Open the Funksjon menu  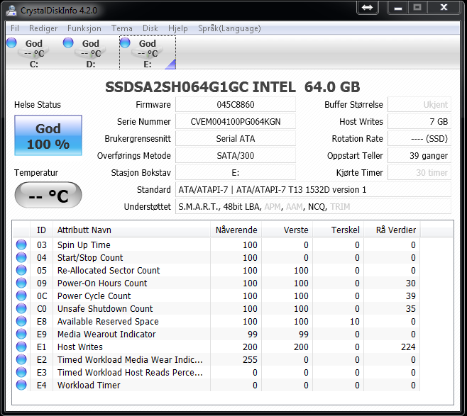[x=84, y=28]
